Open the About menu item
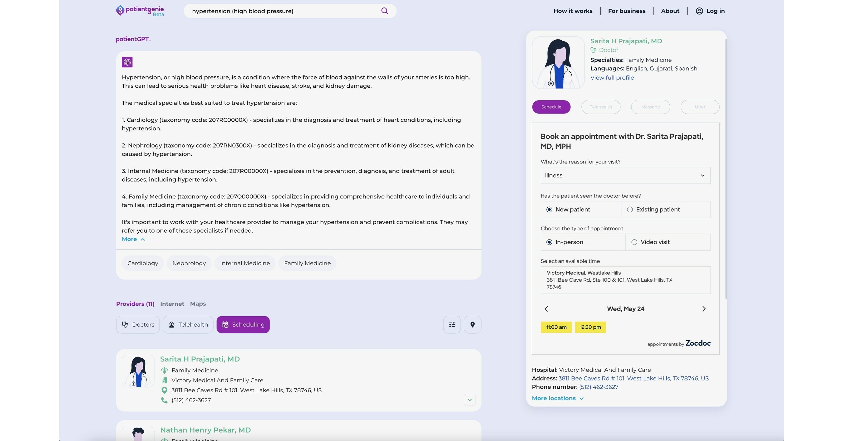The height and width of the screenshot is (441, 843). pos(670,11)
